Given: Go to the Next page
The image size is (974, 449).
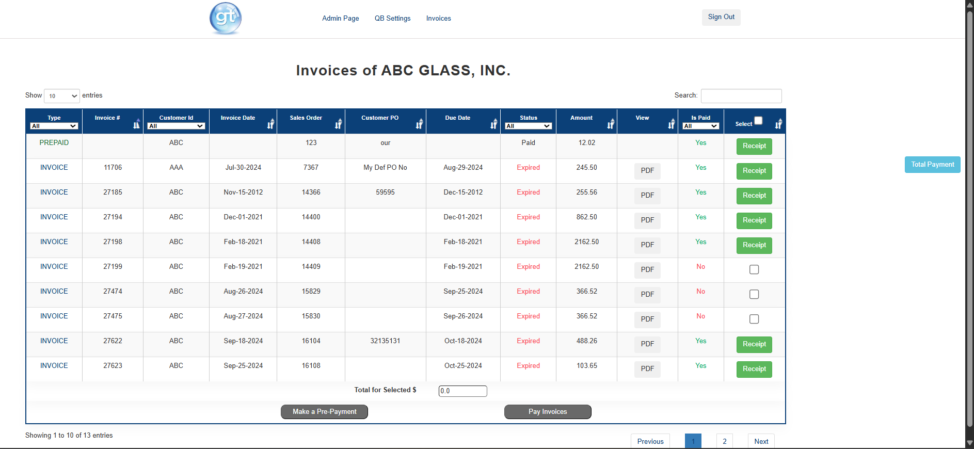Looking at the screenshot, I should tap(761, 441).
